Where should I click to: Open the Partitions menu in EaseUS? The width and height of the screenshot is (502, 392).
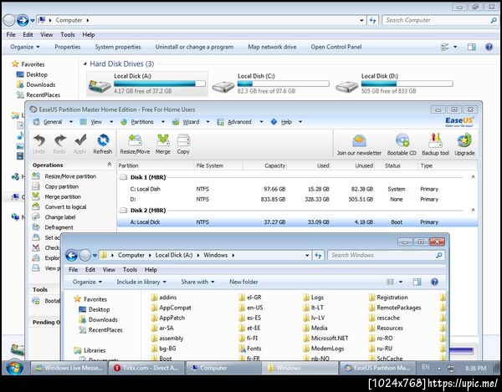pyautogui.click(x=142, y=122)
